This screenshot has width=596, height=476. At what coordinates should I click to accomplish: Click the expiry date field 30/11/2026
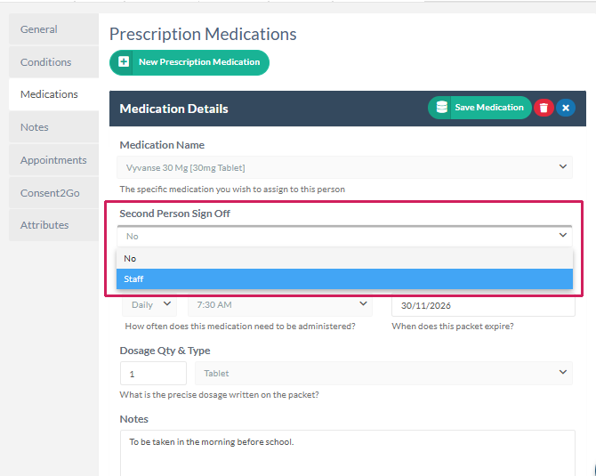click(x=483, y=305)
